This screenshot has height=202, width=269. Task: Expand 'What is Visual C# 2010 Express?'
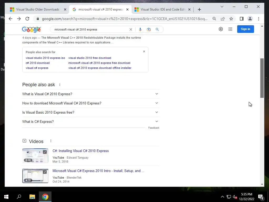coord(91,94)
